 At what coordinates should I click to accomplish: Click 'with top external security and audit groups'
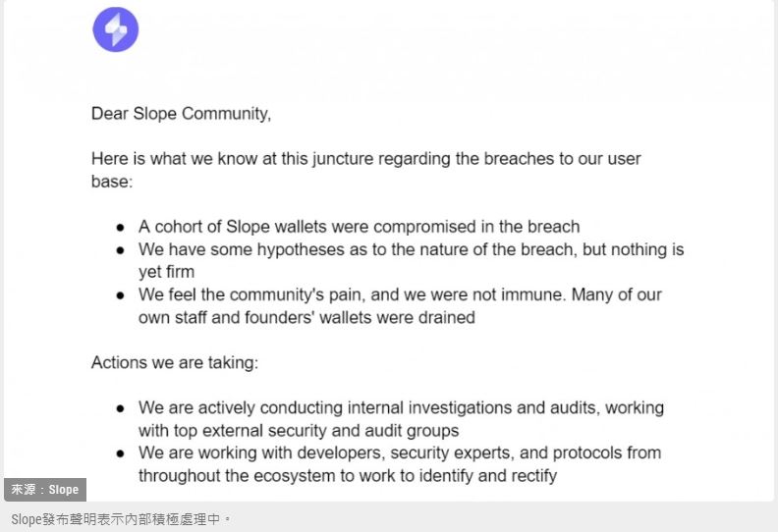(299, 430)
